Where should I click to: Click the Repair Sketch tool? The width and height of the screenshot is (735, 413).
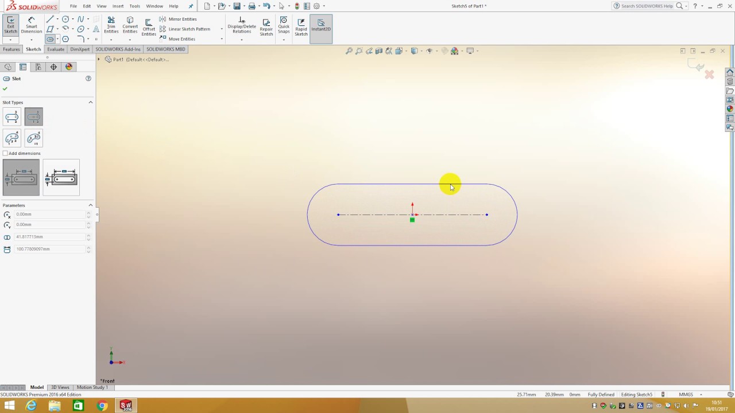pos(266,26)
